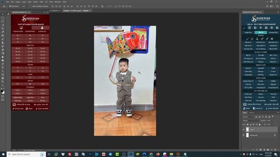The image size is (280, 157).
Task: Click the foreground color swatch
Action: [x=2, y=91]
